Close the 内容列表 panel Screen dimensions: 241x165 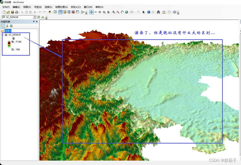37,22
